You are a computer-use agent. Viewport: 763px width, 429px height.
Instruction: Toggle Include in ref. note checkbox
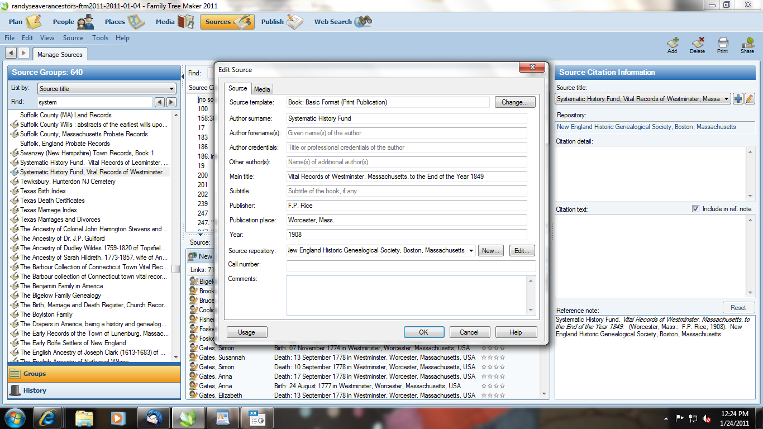tap(695, 209)
